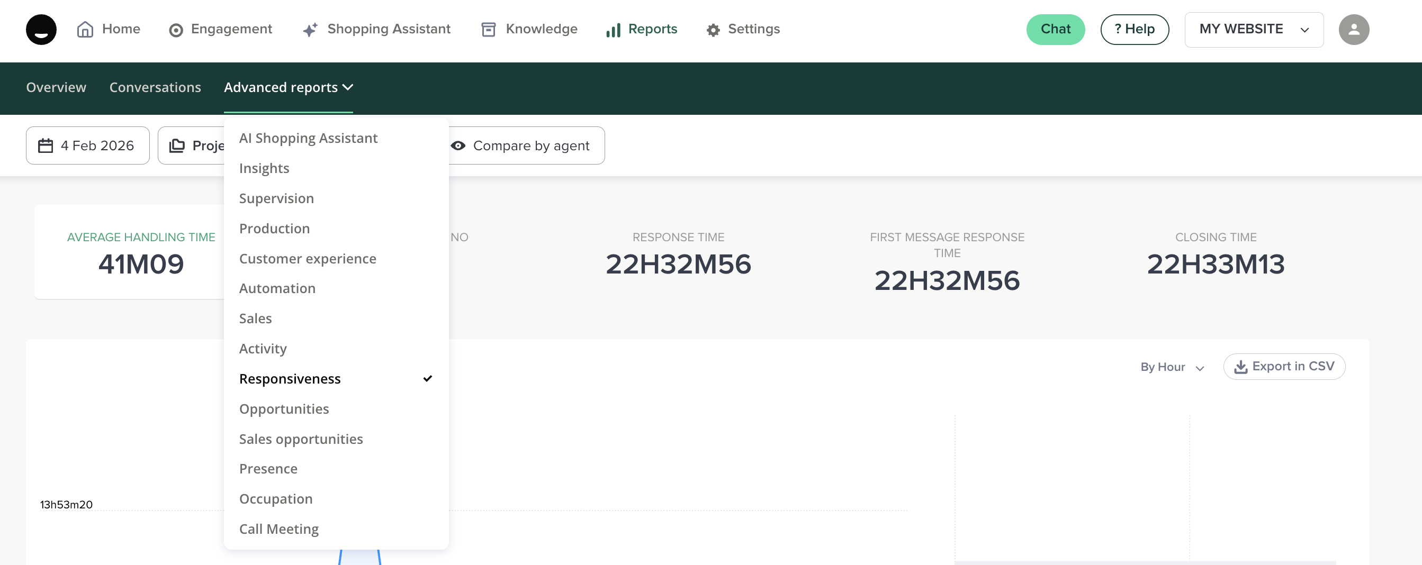Screen dimensions: 1422x565
Task: Choose Customer experience from the menu
Action: click(308, 259)
